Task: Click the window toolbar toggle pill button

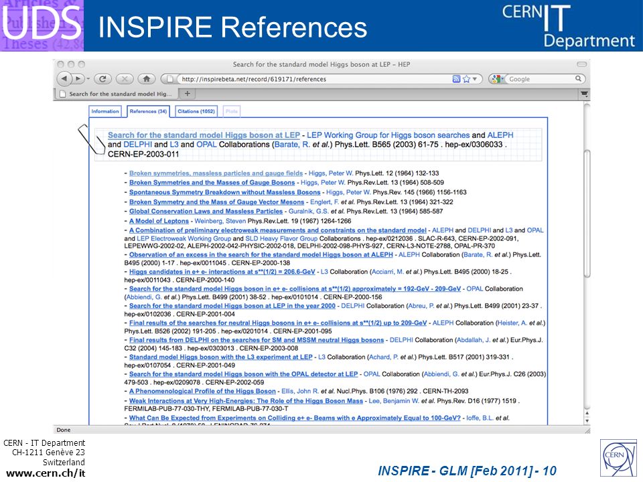Action: pos(581,64)
